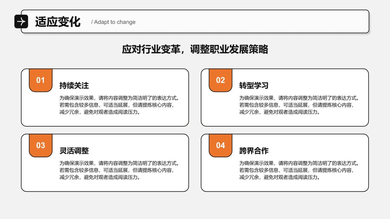The image size is (390, 219).
Task: Click first description line under 跨界合作
Action: click(299, 163)
